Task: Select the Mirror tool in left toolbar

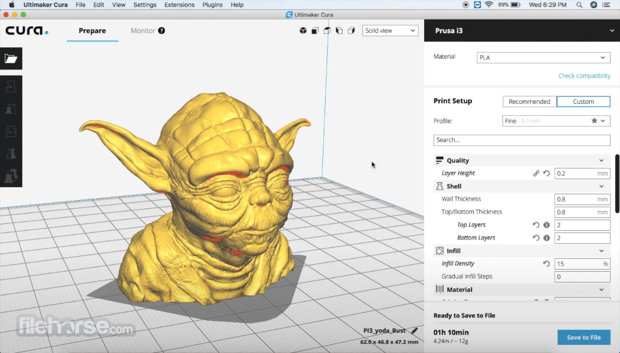Action: [11, 153]
